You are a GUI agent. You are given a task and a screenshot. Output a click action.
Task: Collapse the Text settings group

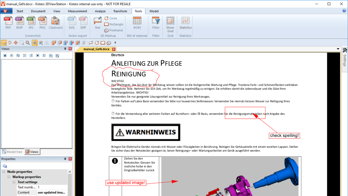click(x=14, y=182)
